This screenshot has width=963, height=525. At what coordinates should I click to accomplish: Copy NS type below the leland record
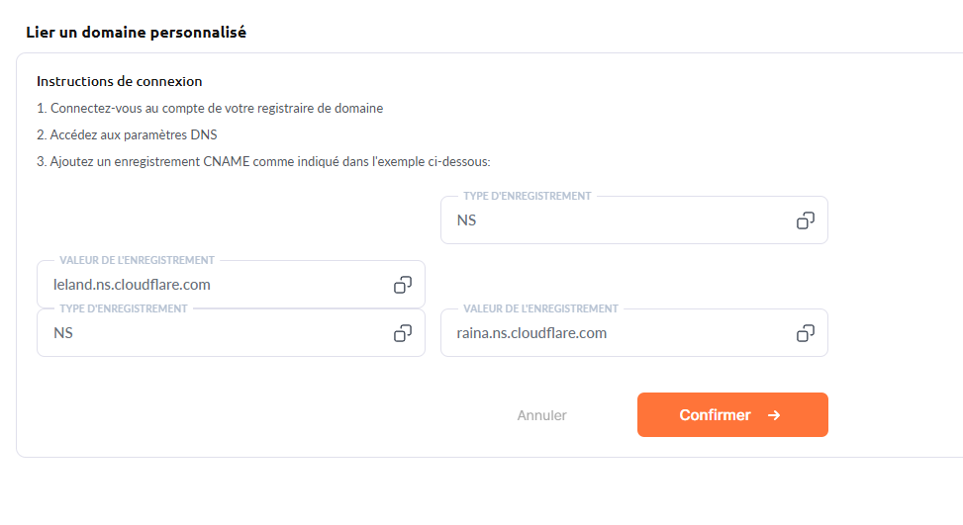click(x=403, y=333)
